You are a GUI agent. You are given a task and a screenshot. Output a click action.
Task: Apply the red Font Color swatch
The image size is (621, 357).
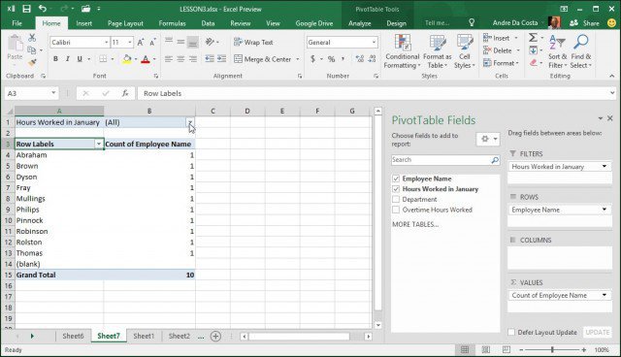[146, 59]
